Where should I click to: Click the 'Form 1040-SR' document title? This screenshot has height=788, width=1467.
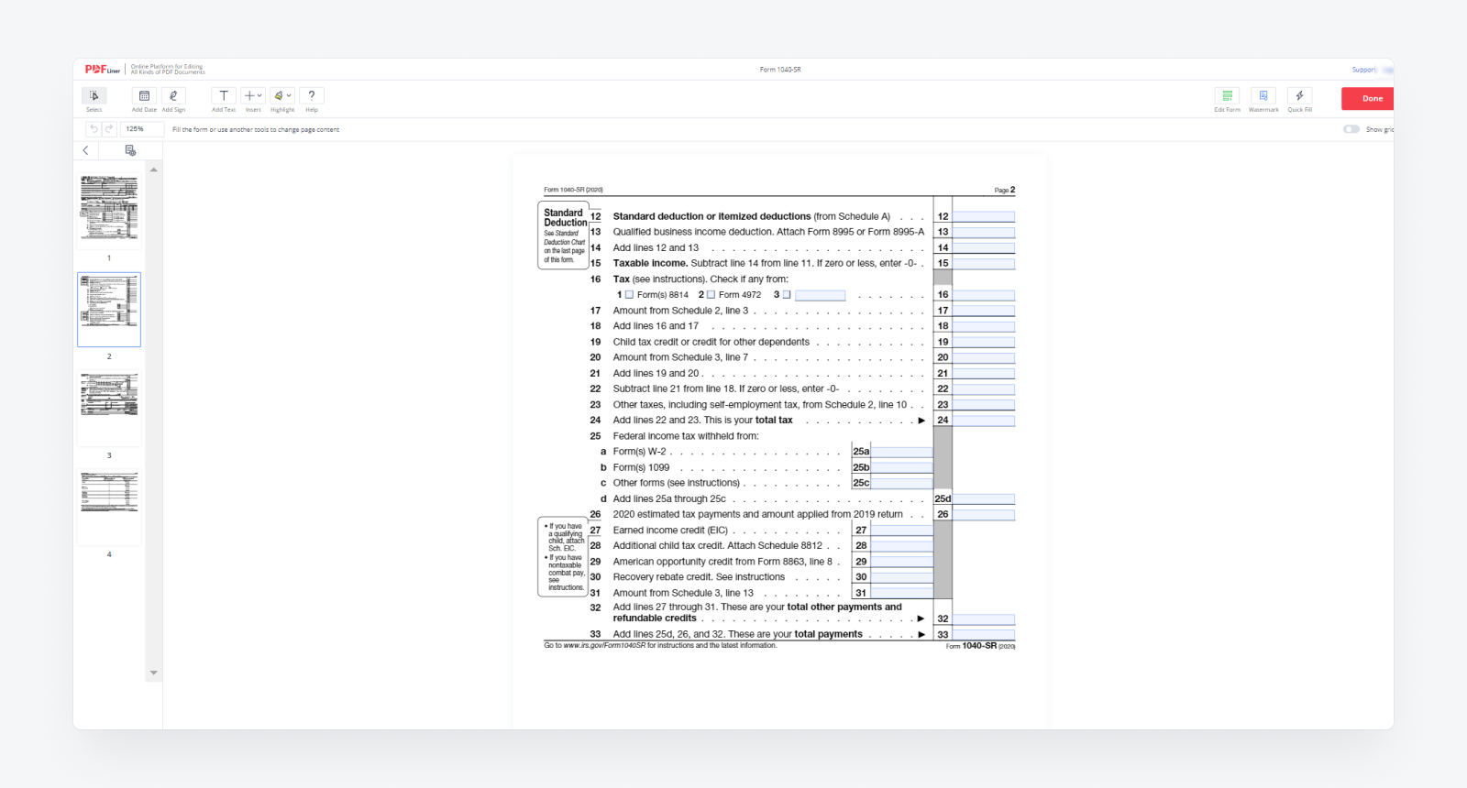coord(780,70)
